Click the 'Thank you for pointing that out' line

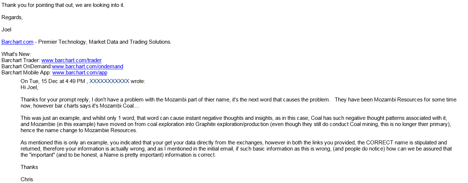[x=63, y=5]
